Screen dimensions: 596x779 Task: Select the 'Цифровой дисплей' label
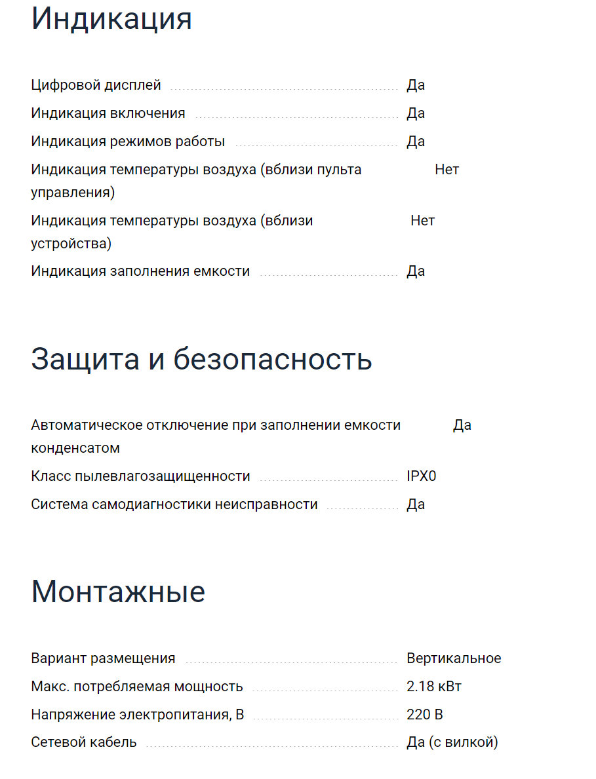(x=96, y=85)
